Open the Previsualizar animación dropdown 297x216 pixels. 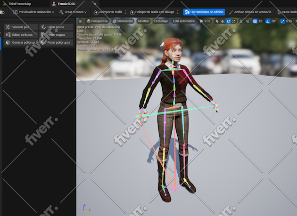pos(34,12)
